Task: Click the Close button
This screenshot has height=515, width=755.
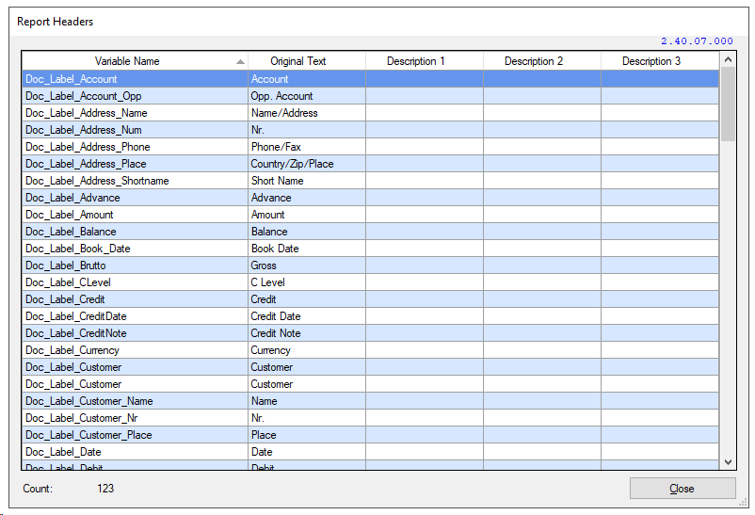Action: click(683, 488)
